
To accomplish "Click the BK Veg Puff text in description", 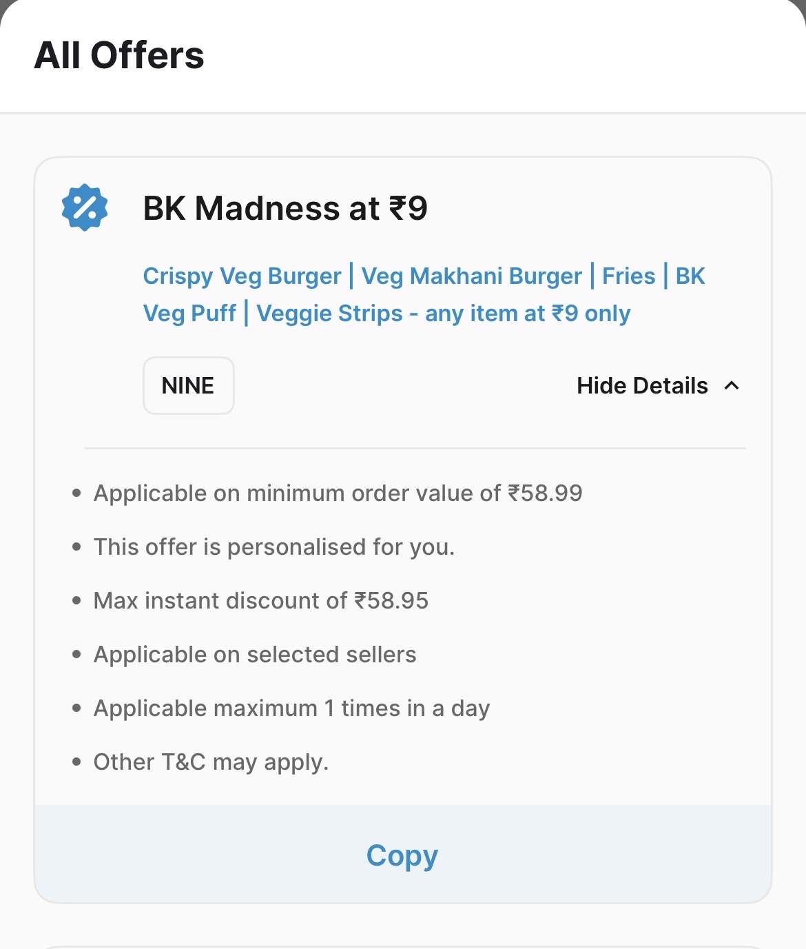I will 189,314.
